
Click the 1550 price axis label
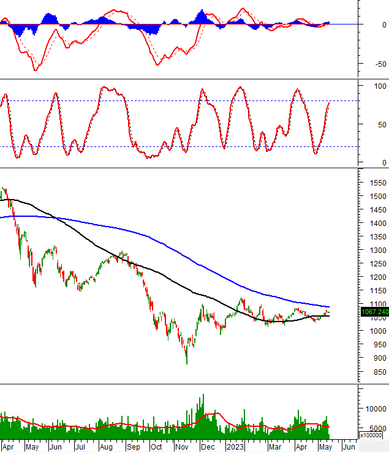pos(378,183)
